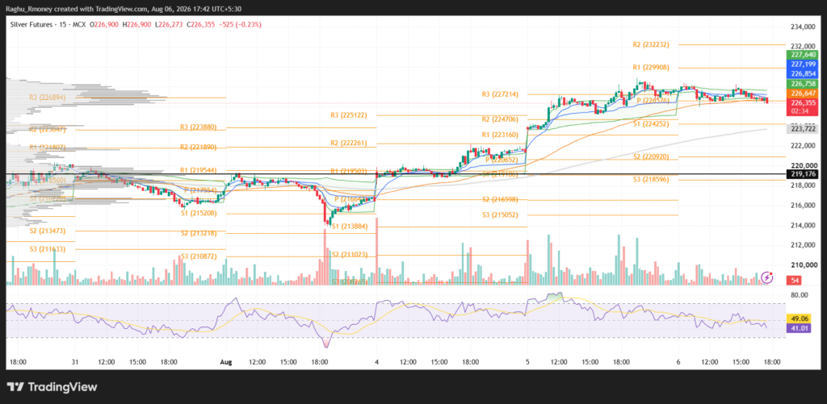827x404 pixels.
Task: Click the 02:34 bar countdown timer
Action: point(802,111)
